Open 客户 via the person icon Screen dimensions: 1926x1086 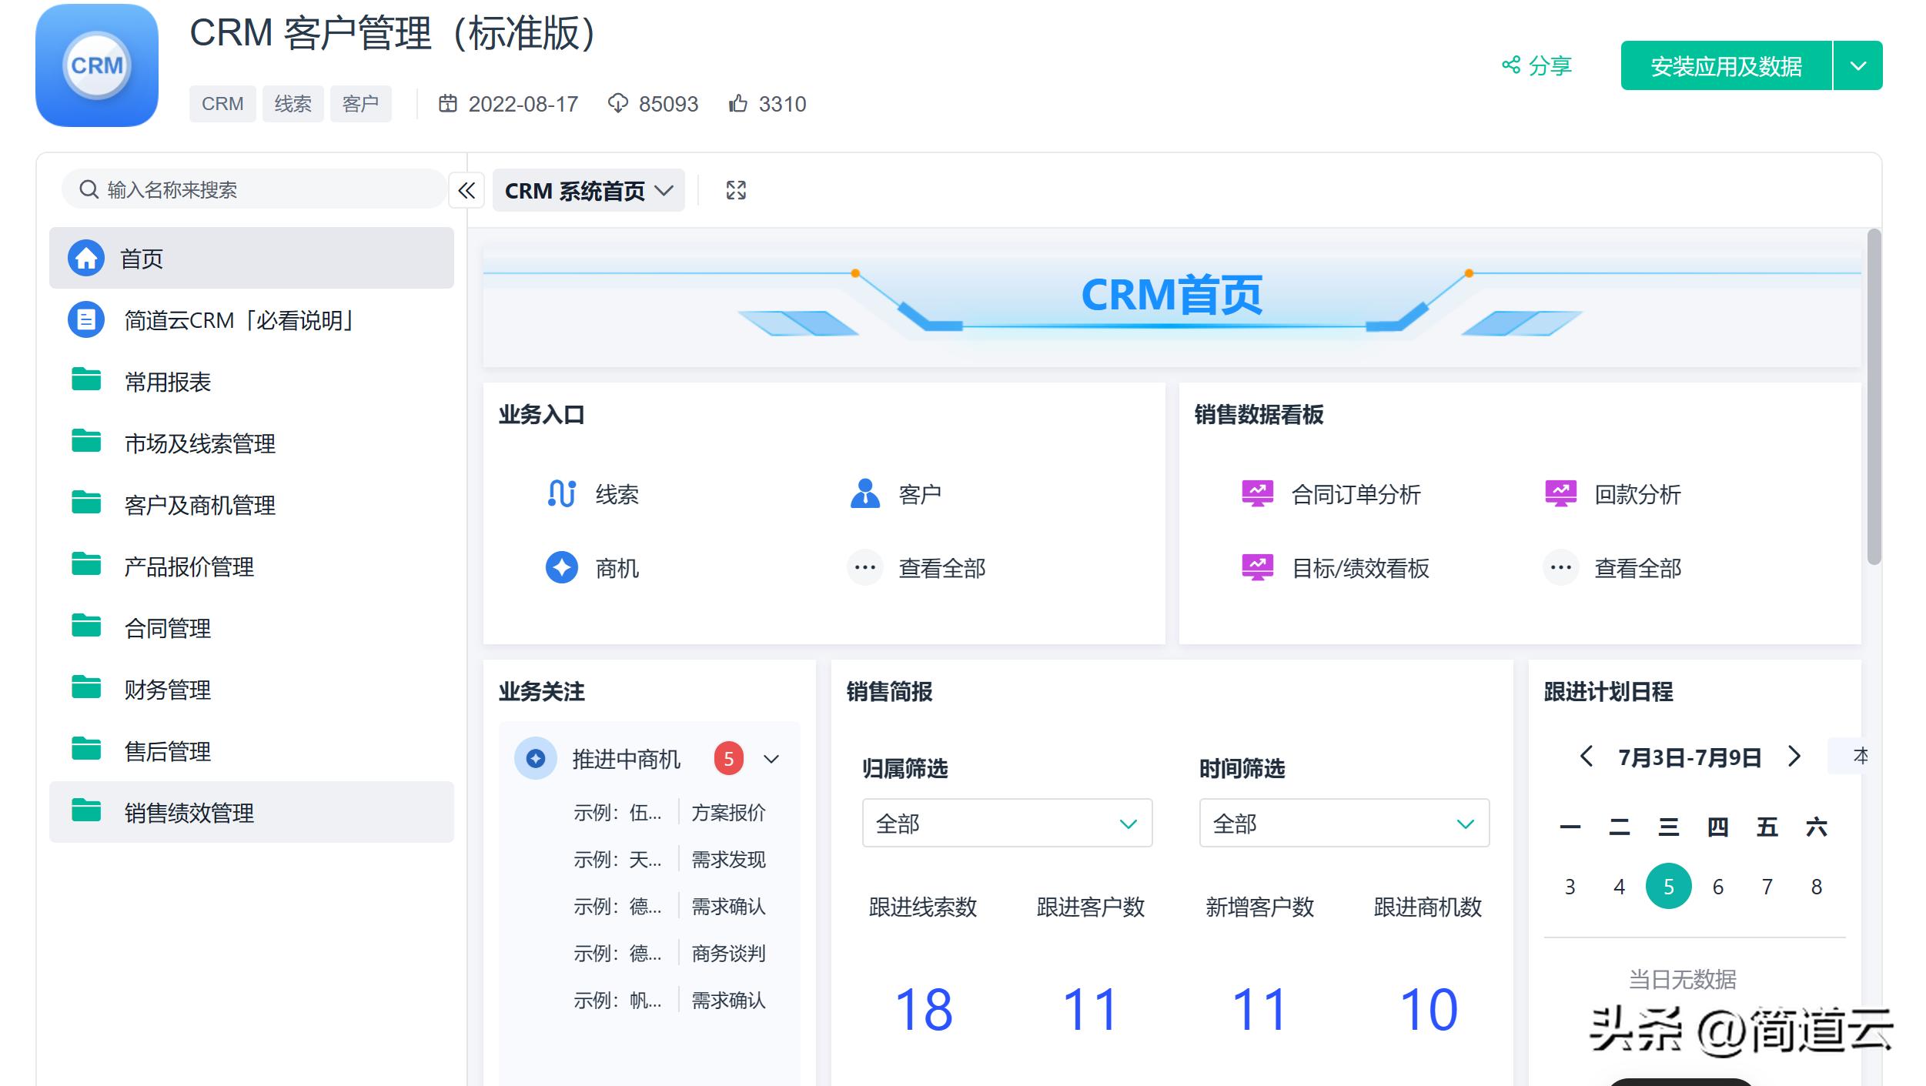tap(865, 493)
